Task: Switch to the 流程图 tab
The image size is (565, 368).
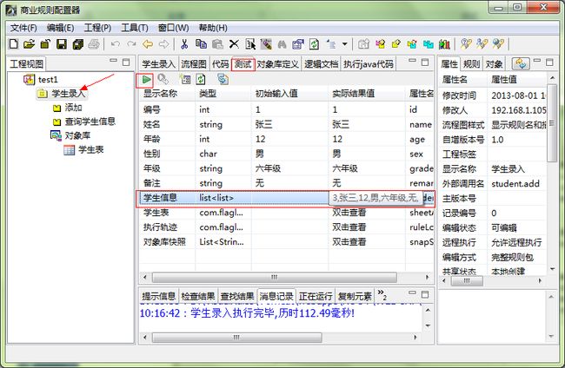Action: pos(194,64)
